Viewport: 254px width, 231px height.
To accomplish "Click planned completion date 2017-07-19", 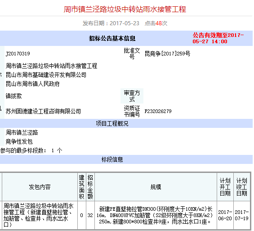I will point(242,215).
